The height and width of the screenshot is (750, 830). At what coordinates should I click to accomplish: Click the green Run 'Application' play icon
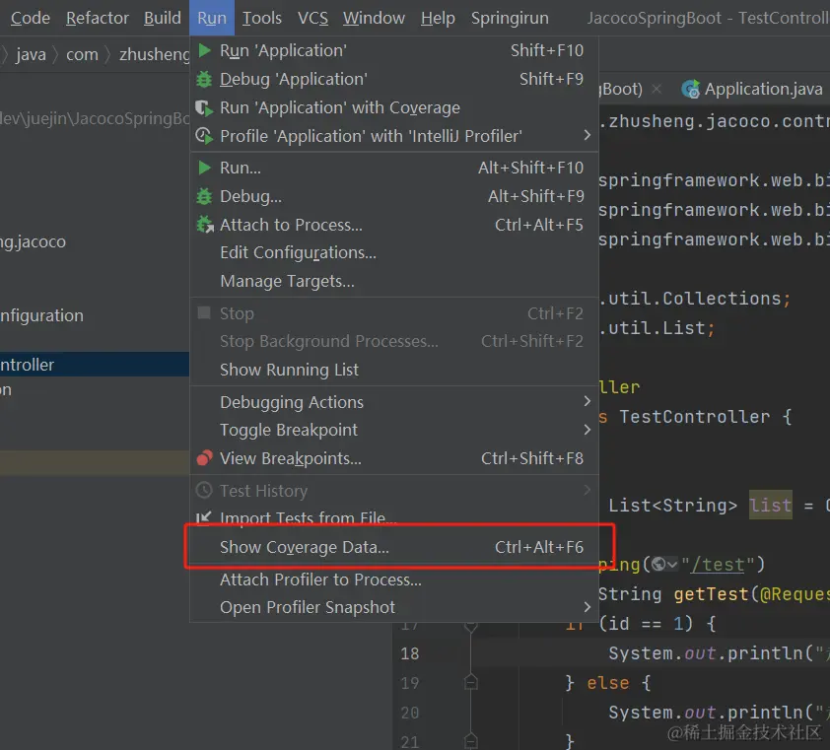click(x=204, y=50)
